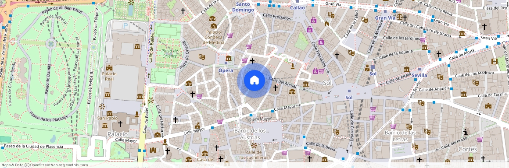Select the Plaza del Rey label
Viewport: 509px width, 168px height.
495,8
